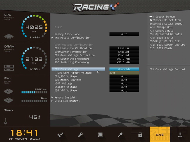This screenshot has height=142, width=190.
Task: Open SOC Switching Frequency 450.0 KHz option
Action: [124, 62]
